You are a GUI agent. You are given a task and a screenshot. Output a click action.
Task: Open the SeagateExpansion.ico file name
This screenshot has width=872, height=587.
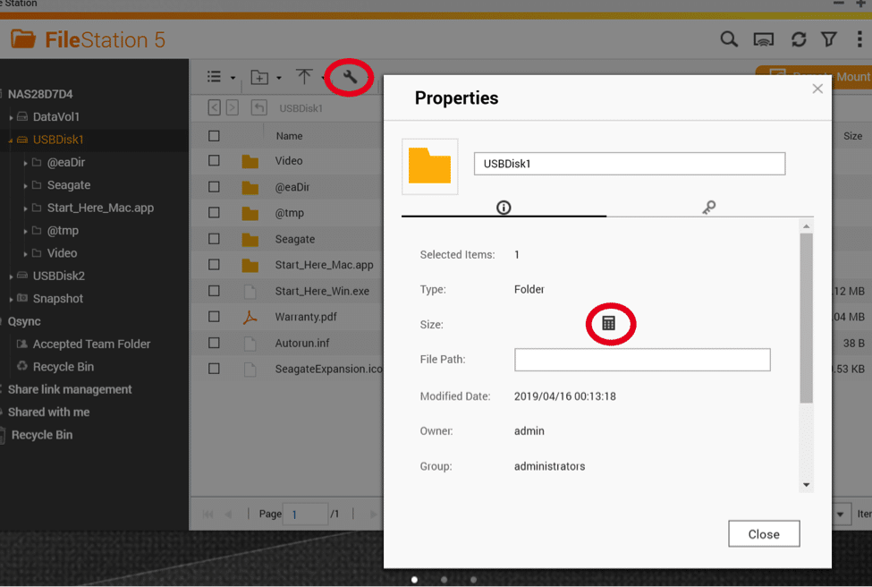coord(328,369)
